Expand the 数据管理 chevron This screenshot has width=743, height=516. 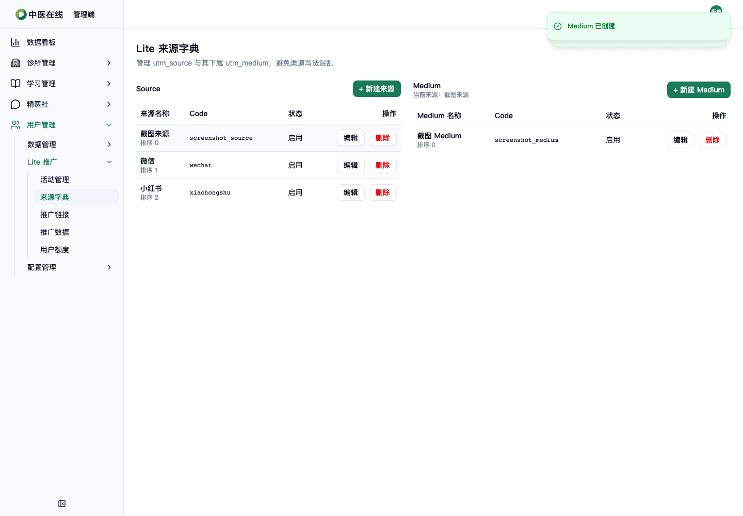(x=109, y=144)
